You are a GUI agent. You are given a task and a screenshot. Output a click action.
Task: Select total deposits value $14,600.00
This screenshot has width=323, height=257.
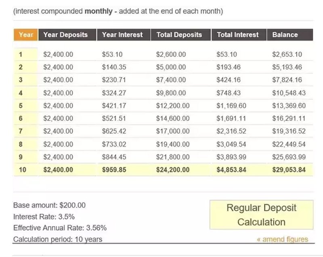click(172, 119)
